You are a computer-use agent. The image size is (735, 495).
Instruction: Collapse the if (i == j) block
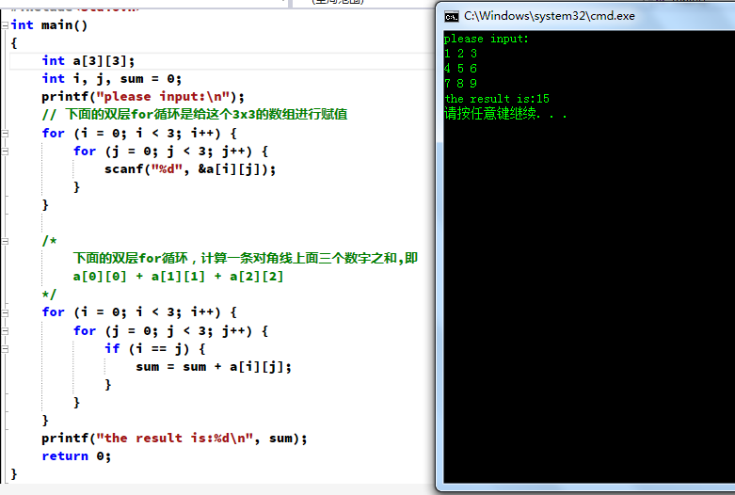click(x=5, y=349)
